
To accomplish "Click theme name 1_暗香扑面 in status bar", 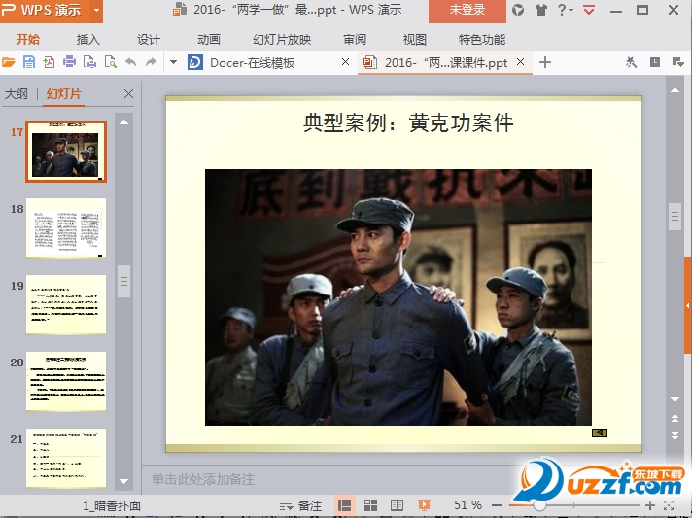I will [112, 506].
